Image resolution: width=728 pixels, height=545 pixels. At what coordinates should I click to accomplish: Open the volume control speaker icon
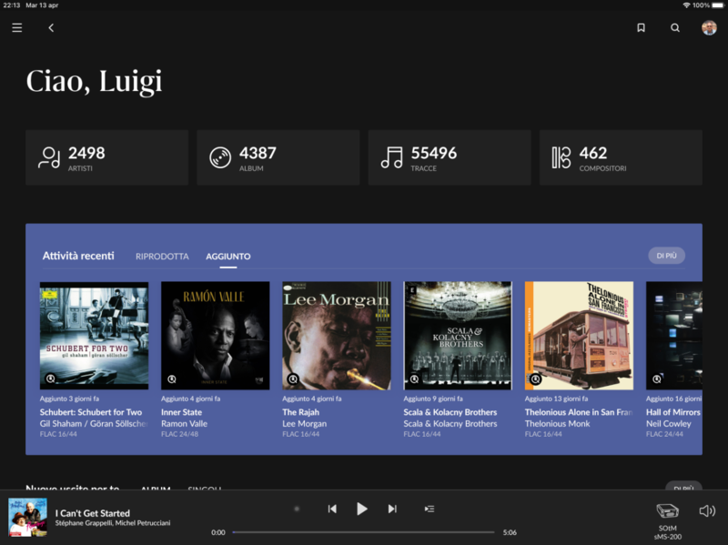(x=707, y=511)
